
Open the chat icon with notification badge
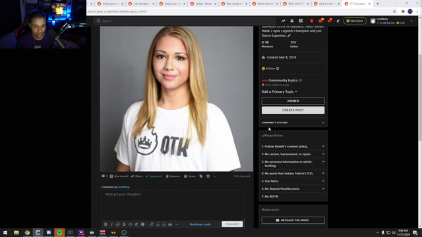point(320,20)
